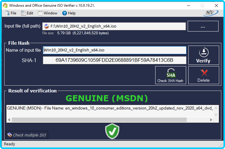Click the result box horizontal scrollbar thumb
225x149 pixels.
99,120
